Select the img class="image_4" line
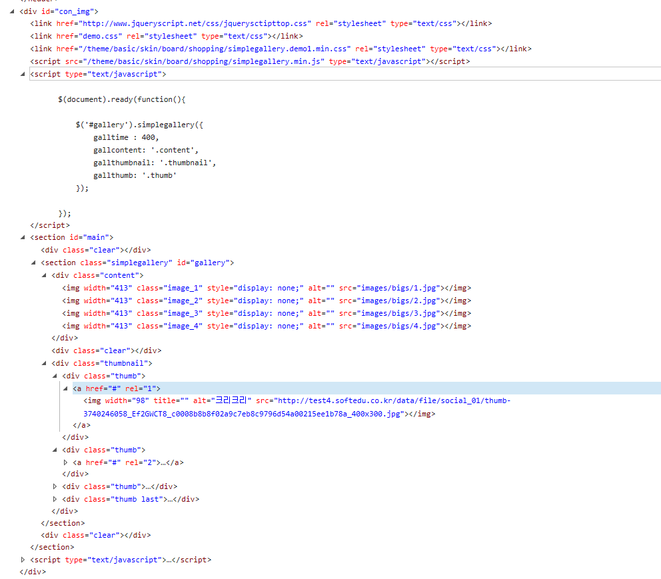 (267, 326)
